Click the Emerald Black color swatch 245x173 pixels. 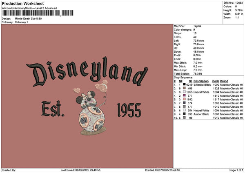[x=185, y=84]
